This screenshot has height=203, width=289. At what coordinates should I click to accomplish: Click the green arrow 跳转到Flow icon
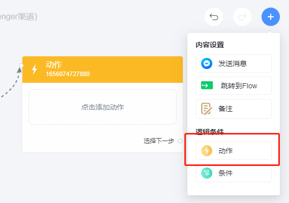(x=207, y=85)
